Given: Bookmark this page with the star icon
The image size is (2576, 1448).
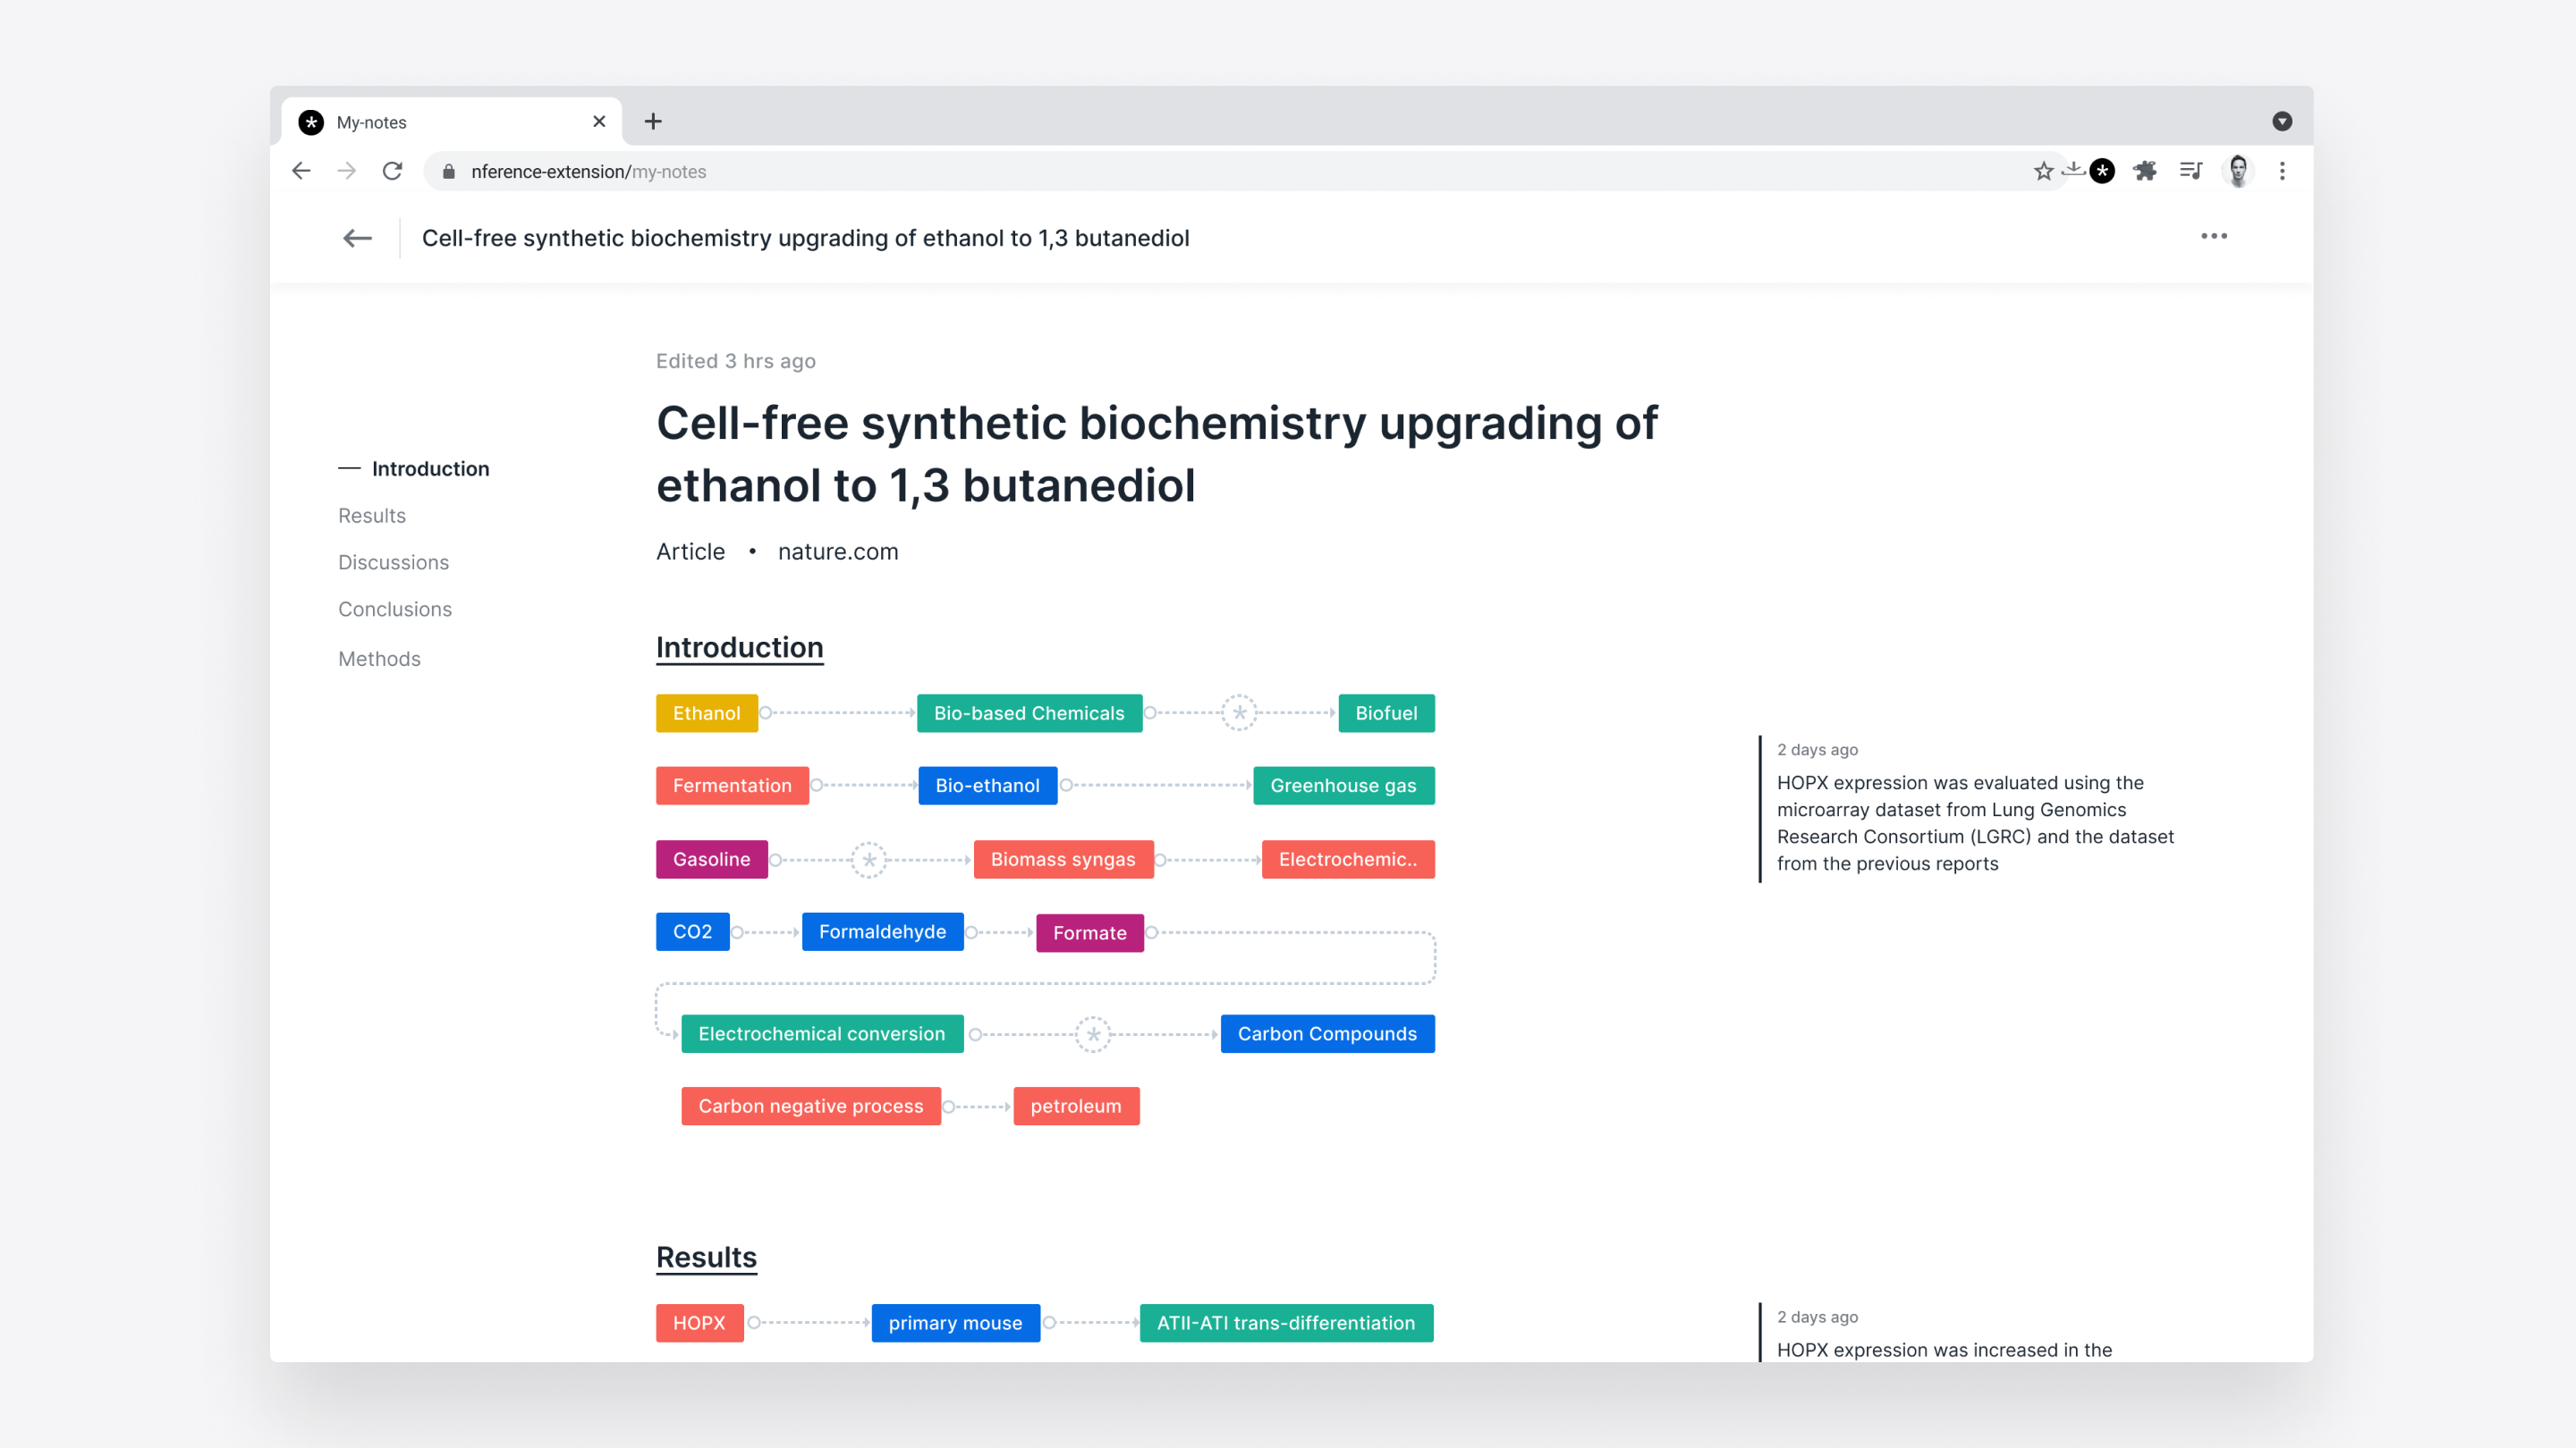Looking at the screenshot, I should [x=2043, y=171].
